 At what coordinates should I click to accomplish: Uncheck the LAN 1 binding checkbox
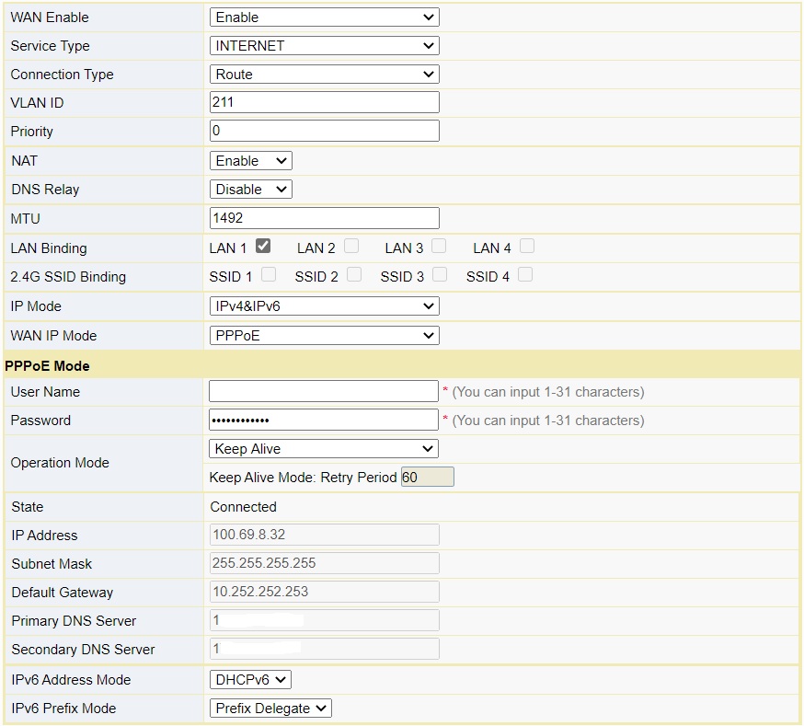click(x=267, y=247)
